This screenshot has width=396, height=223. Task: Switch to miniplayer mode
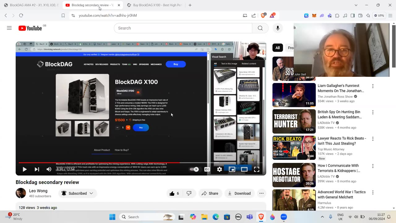[232, 169]
